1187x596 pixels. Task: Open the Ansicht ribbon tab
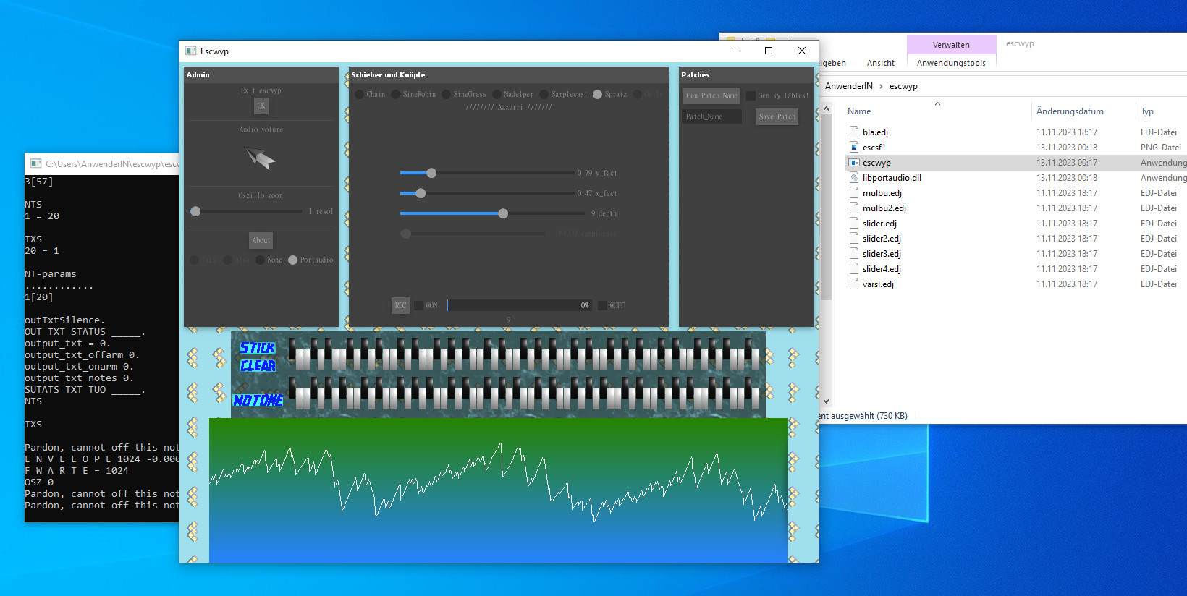pyautogui.click(x=880, y=63)
